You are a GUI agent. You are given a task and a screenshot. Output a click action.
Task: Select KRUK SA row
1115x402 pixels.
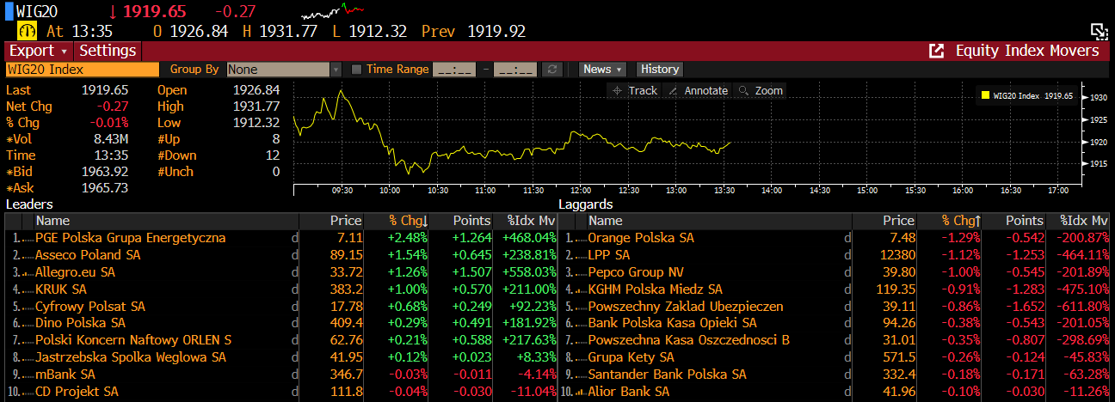[x=281, y=289]
